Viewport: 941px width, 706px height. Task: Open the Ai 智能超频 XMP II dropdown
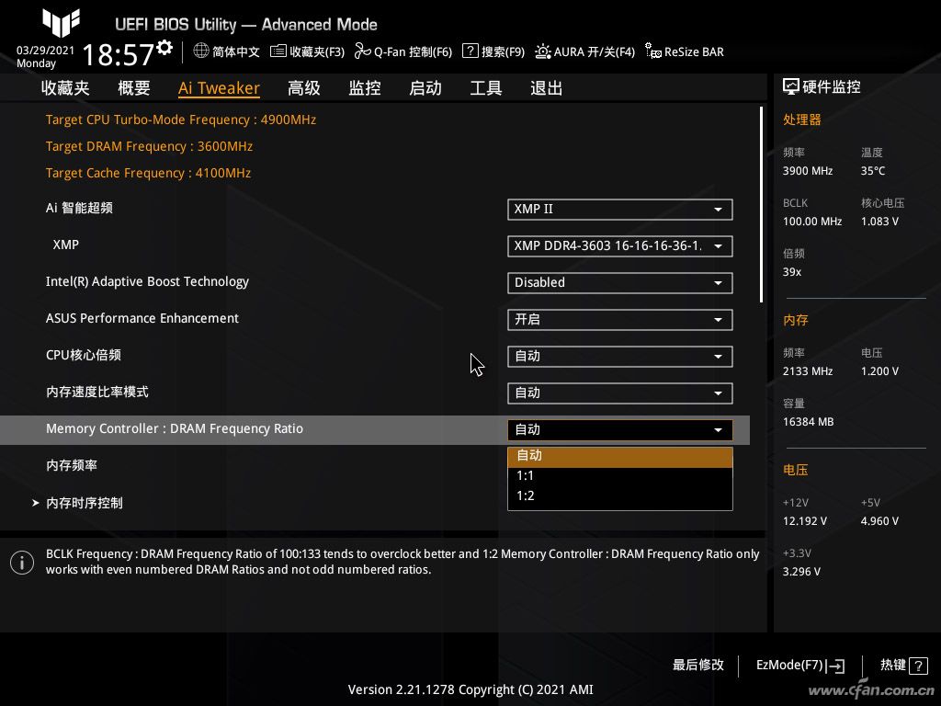tap(620, 210)
